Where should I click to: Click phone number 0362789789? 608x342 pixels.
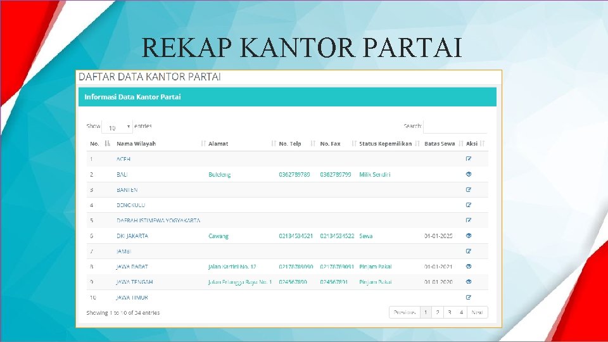tap(294, 175)
